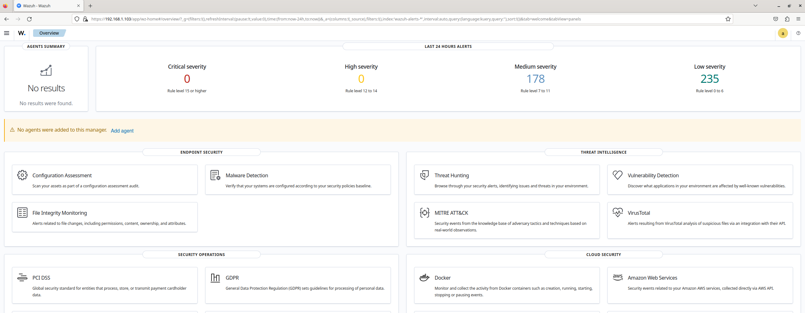
Task: Click the Amazon Web Services logo
Action: (617, 277)
